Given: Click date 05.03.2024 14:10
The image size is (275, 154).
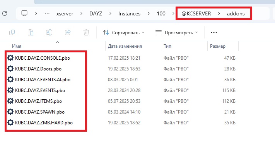Looking at the screenshot, I should (x=124, y=112).
